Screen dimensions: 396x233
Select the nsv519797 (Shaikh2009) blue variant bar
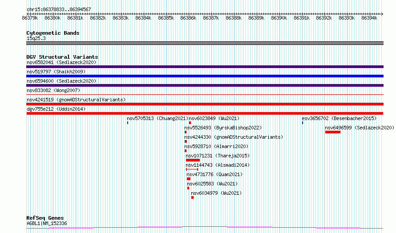click(x=205, y=76)
